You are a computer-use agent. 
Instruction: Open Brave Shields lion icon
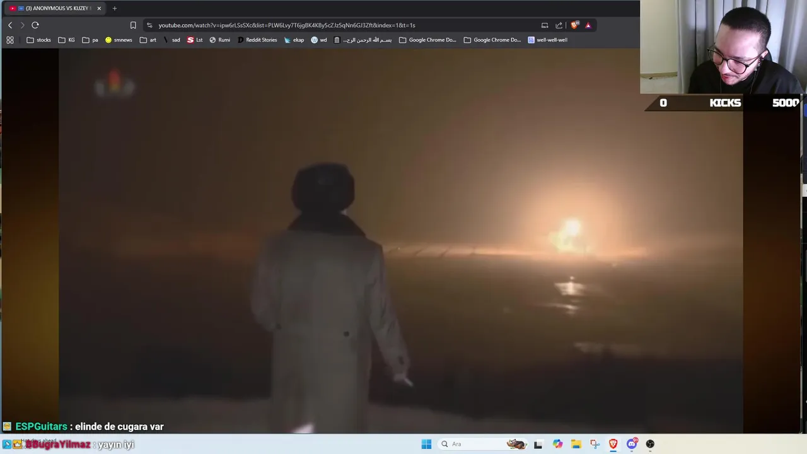pos(574,25)
